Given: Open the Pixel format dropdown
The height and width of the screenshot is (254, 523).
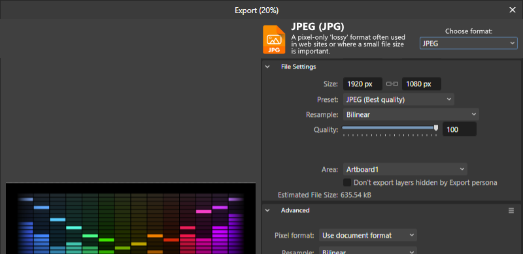Looking at the screenshot, I should click(368, 235).
